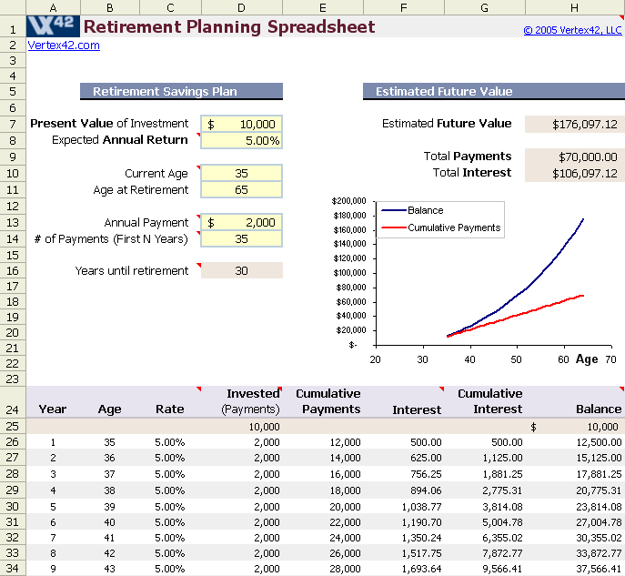This screenshot has width=625, height=576.
Task: Select row 34 header
Action: [x=13, y=569]
